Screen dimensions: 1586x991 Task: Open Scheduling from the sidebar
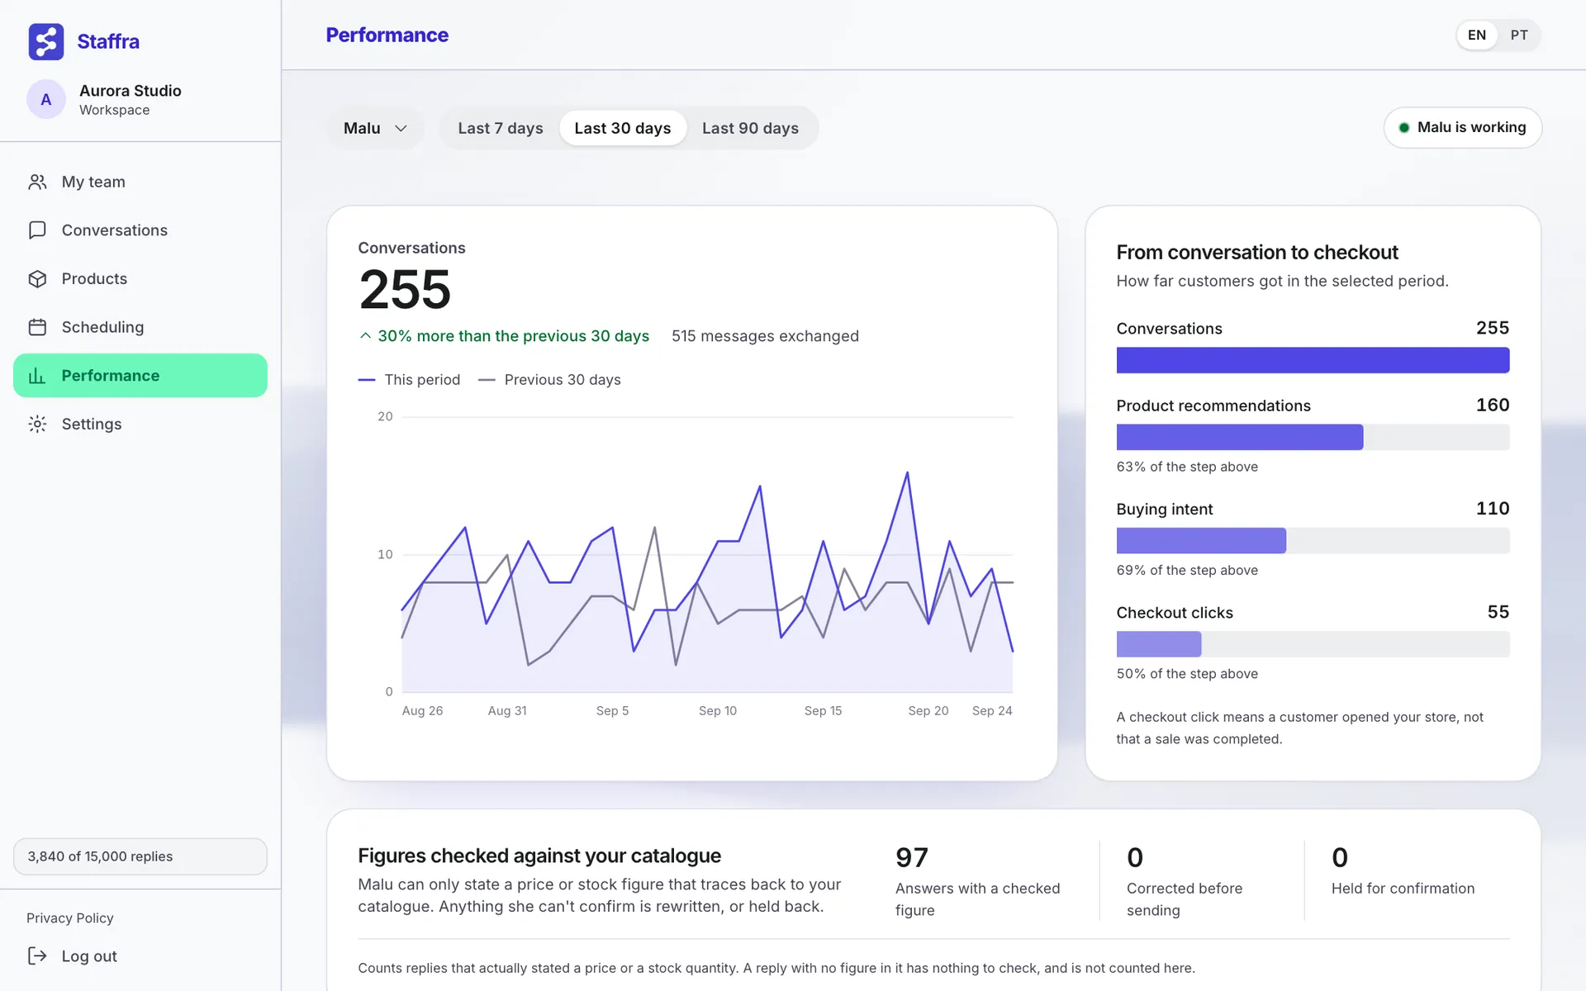140,327
